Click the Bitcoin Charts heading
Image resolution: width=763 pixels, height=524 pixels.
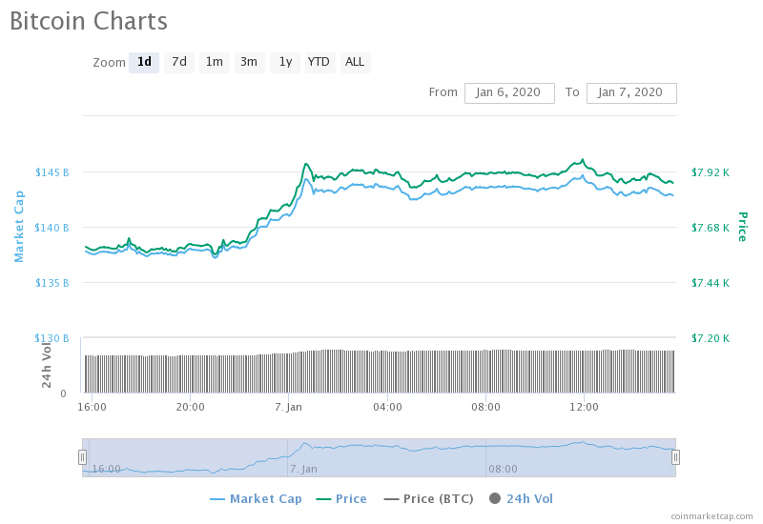point(89,21)
